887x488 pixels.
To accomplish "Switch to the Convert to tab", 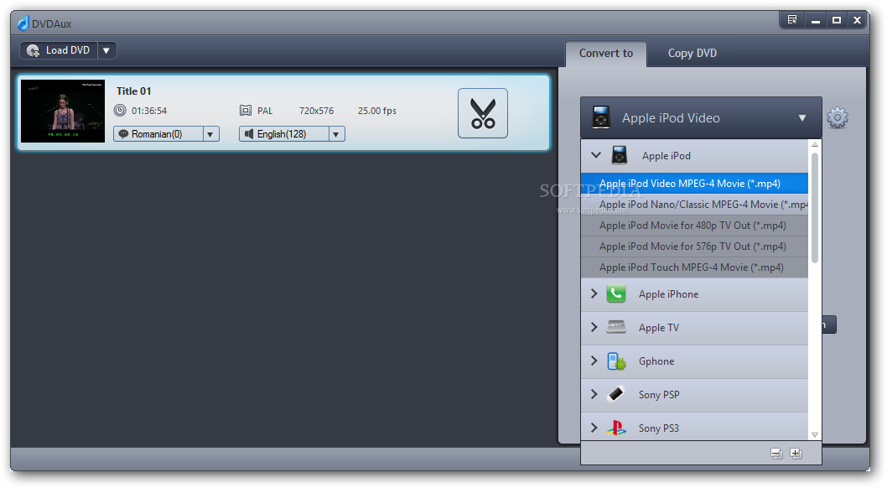I will [x=606, y=53].
